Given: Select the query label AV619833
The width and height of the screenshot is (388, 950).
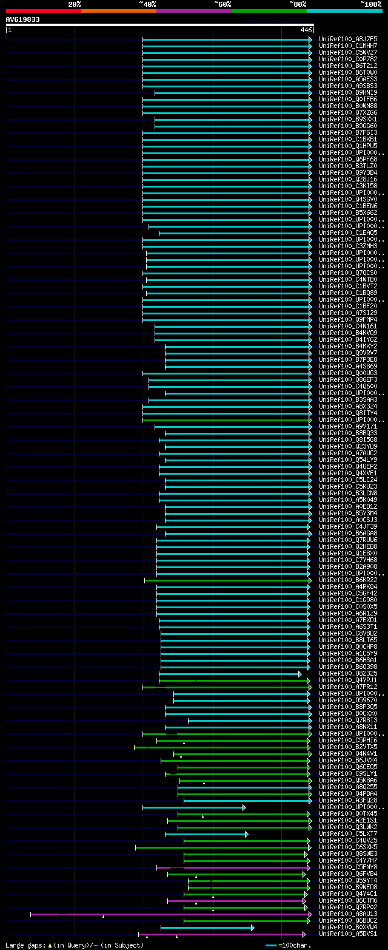Looking at the screenshot, I should tap(23, 19).
